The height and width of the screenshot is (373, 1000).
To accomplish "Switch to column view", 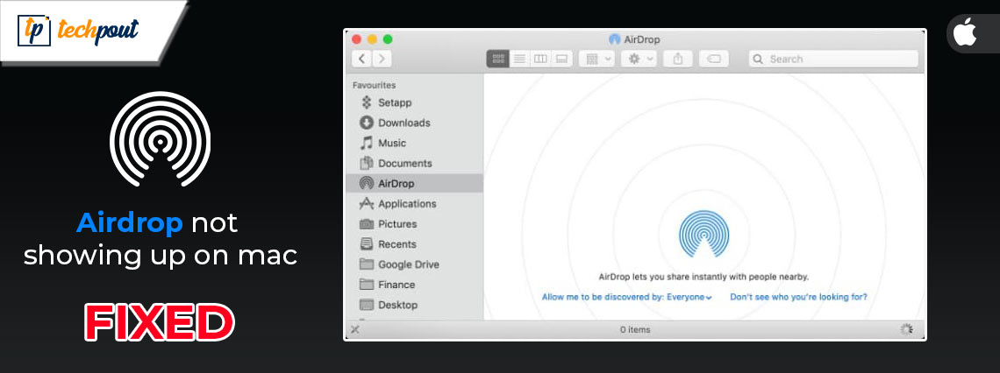I will 540,59.
